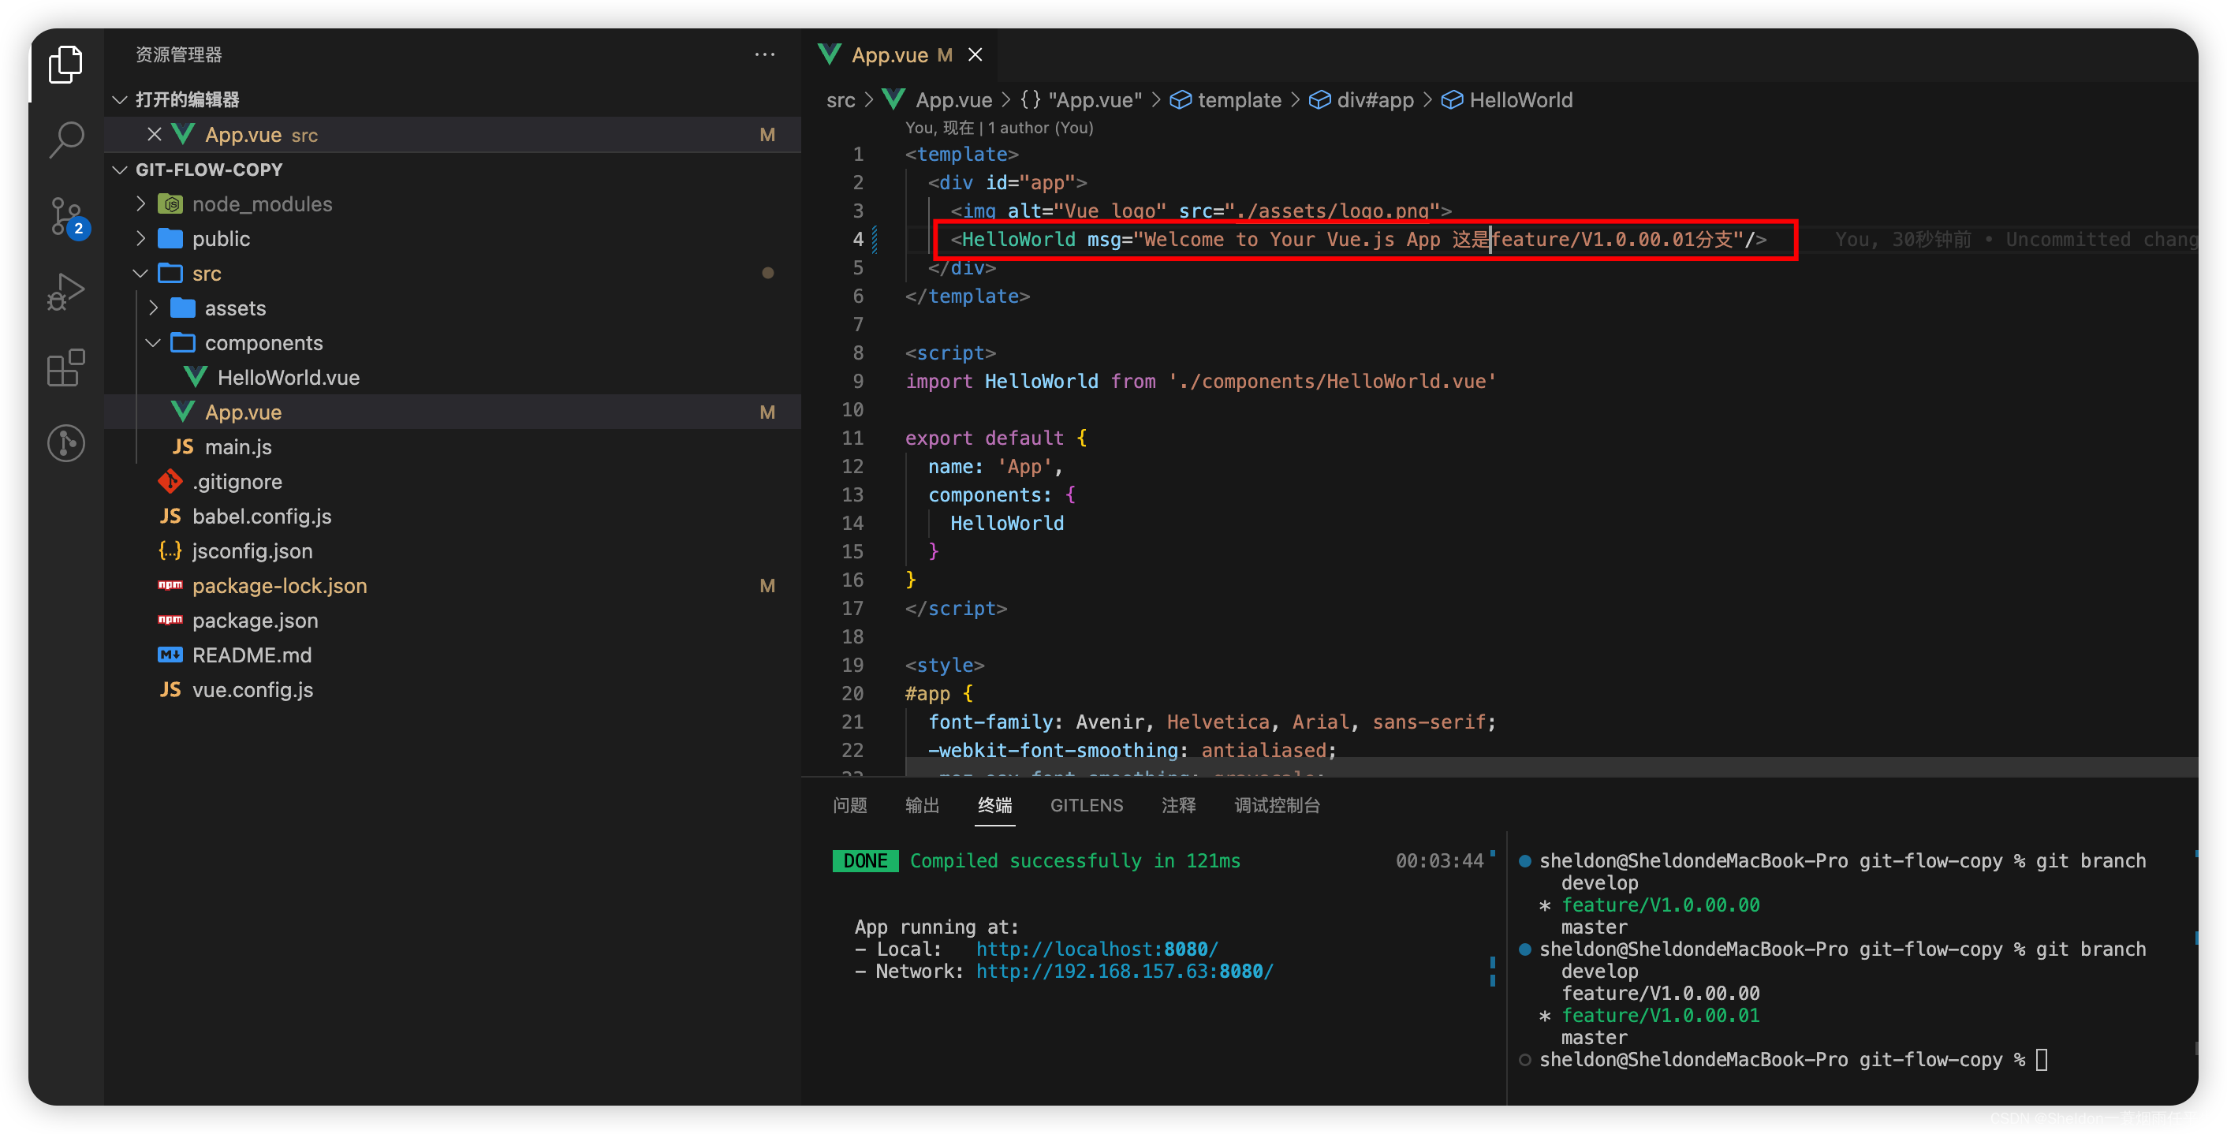Collapse the GIT-FLOW-COPY project section
The width and height of the screenshot is (2227, 1134).
[121, 170]
